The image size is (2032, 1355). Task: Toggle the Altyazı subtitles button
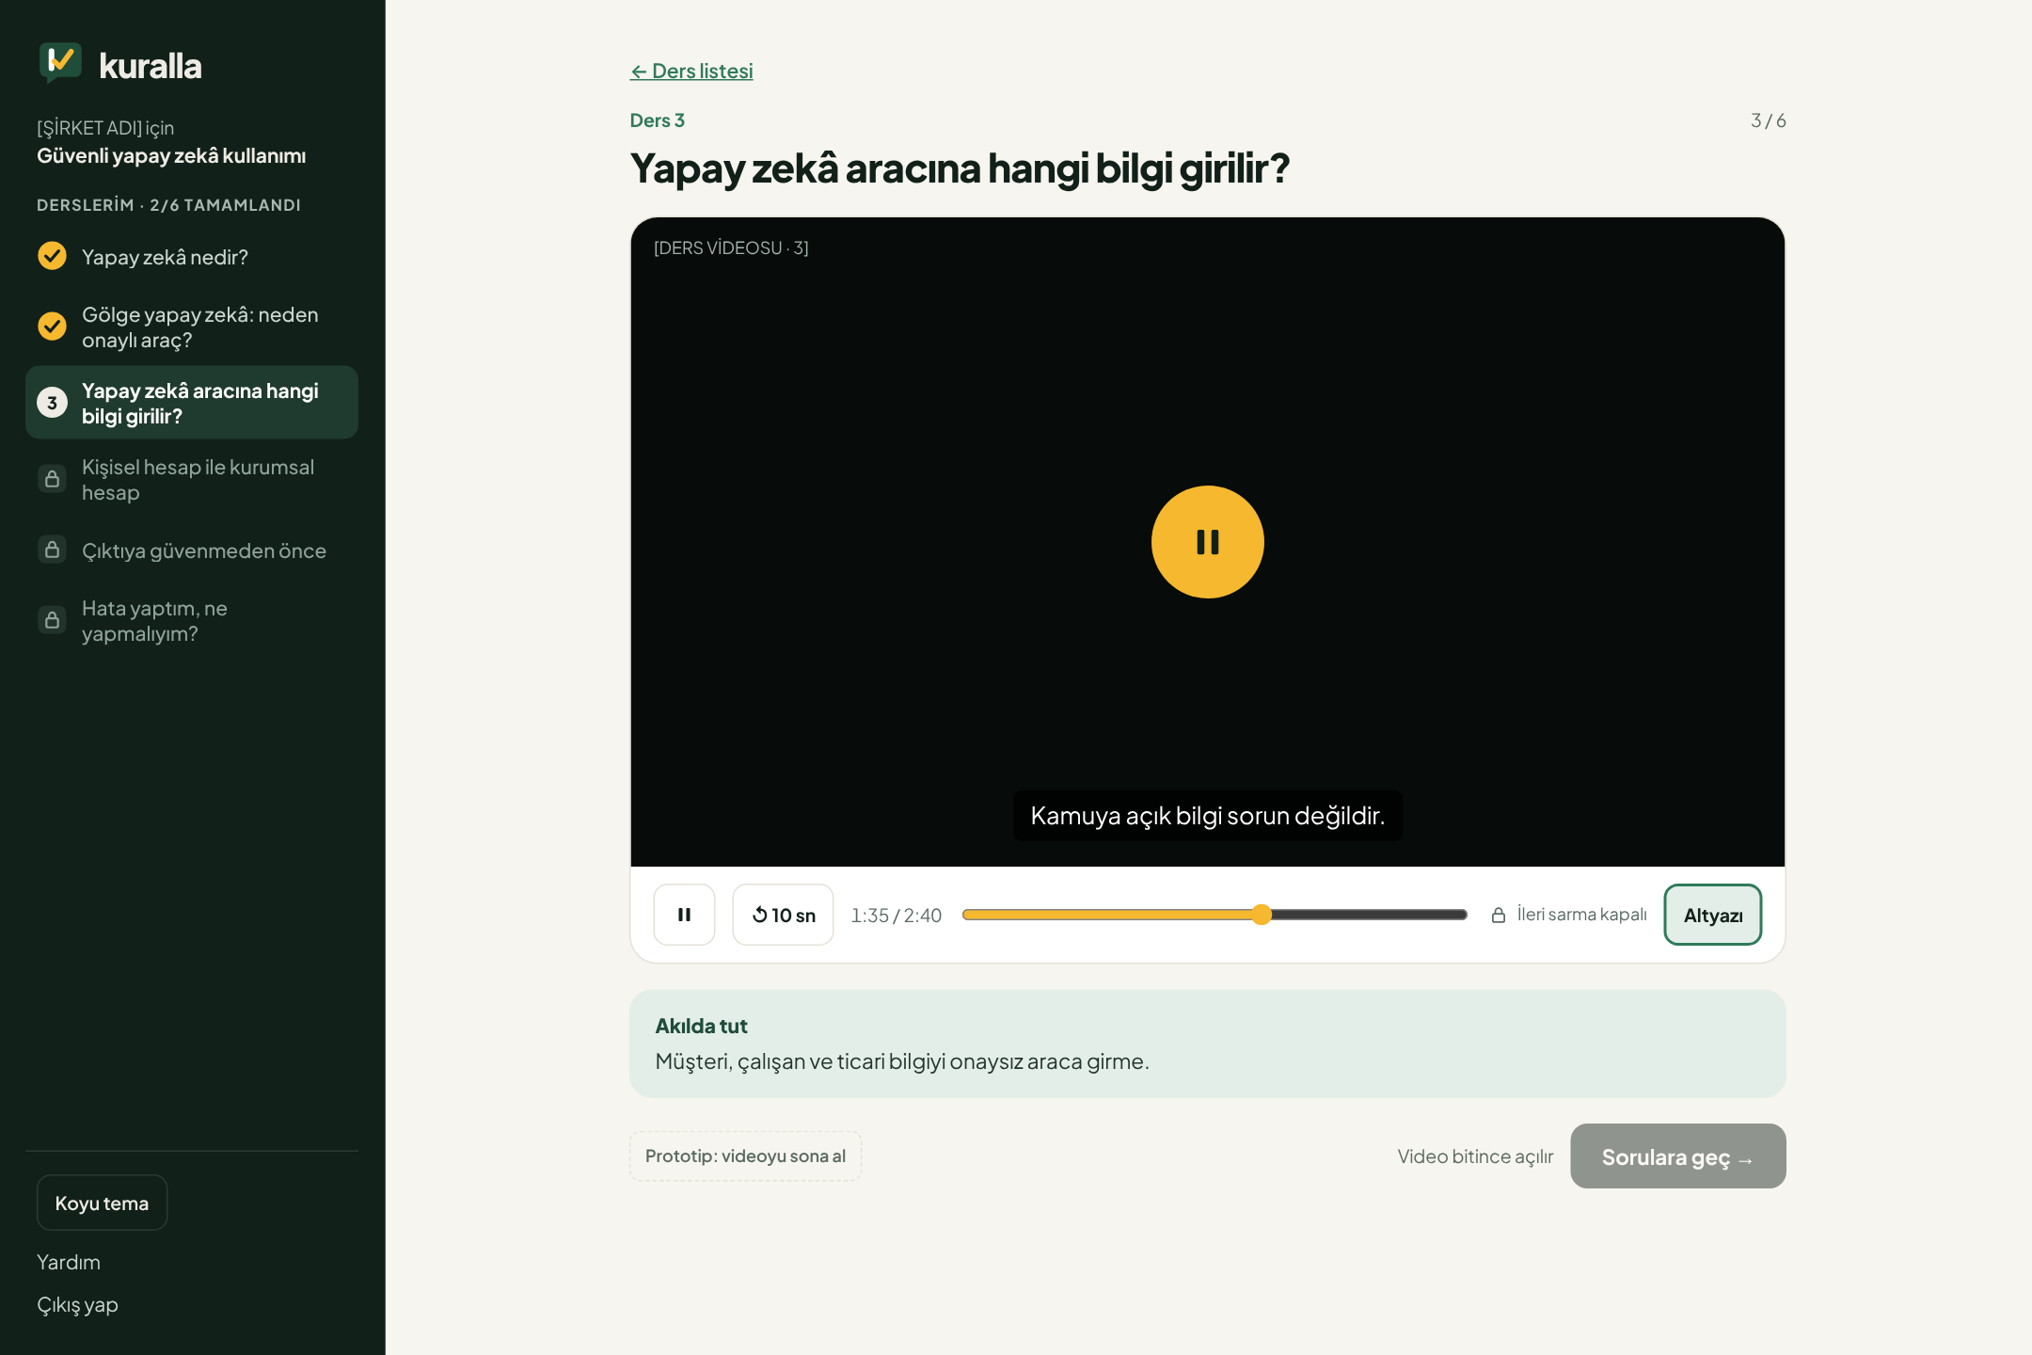pyautogui.click(x=1712, y=915)
